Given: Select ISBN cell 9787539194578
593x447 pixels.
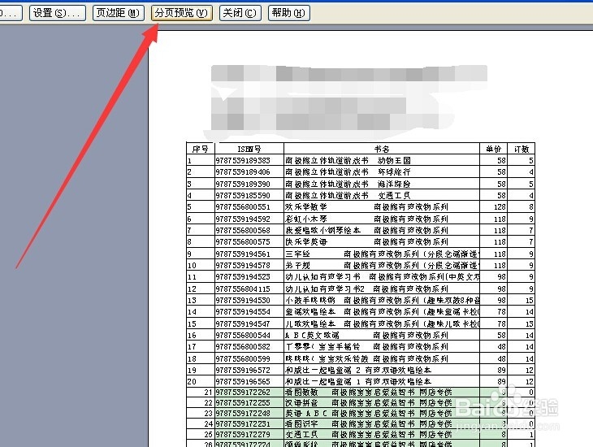Looking at the screenshot, I should tap(249, 265).
